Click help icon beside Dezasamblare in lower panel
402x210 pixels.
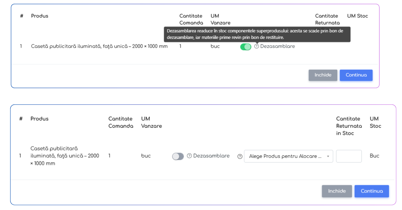(189, 156)
